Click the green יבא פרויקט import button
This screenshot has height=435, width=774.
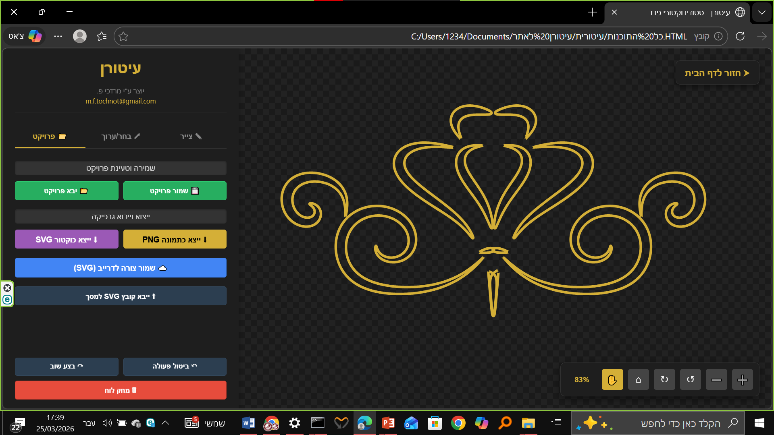click(x=67, y=191)
